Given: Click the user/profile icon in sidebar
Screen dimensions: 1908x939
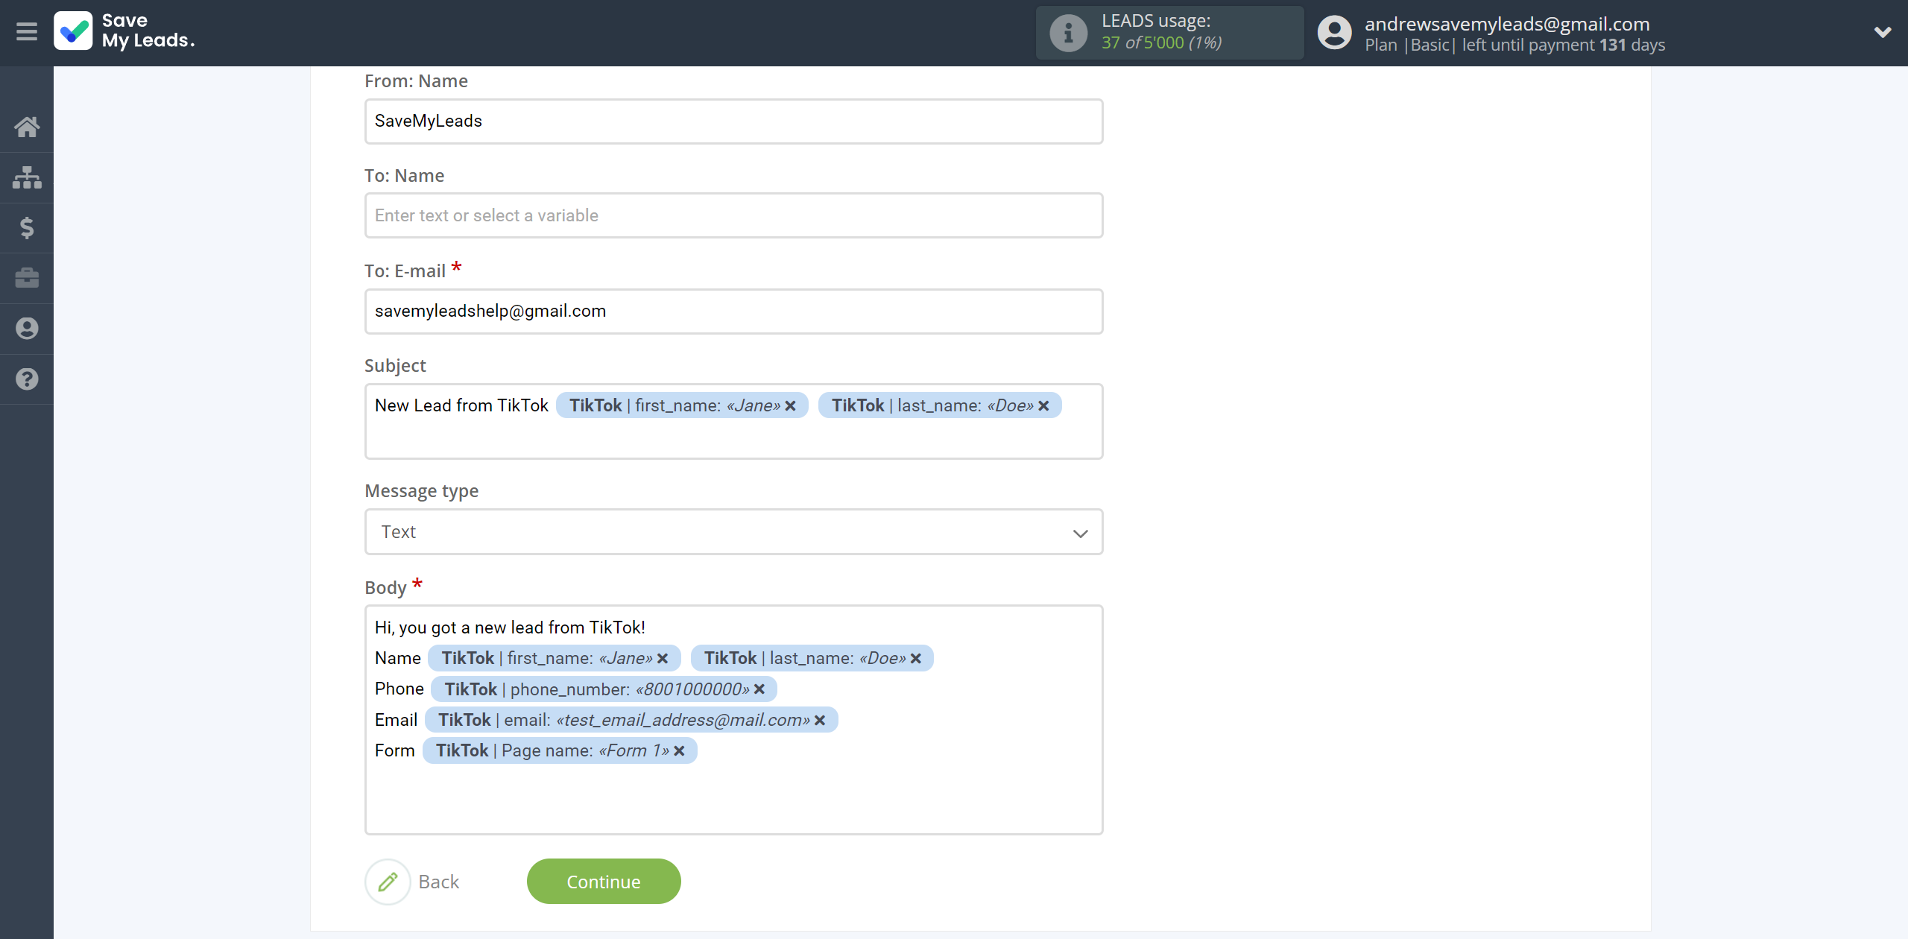Looking at the screenshot, I should pos(27,329).
